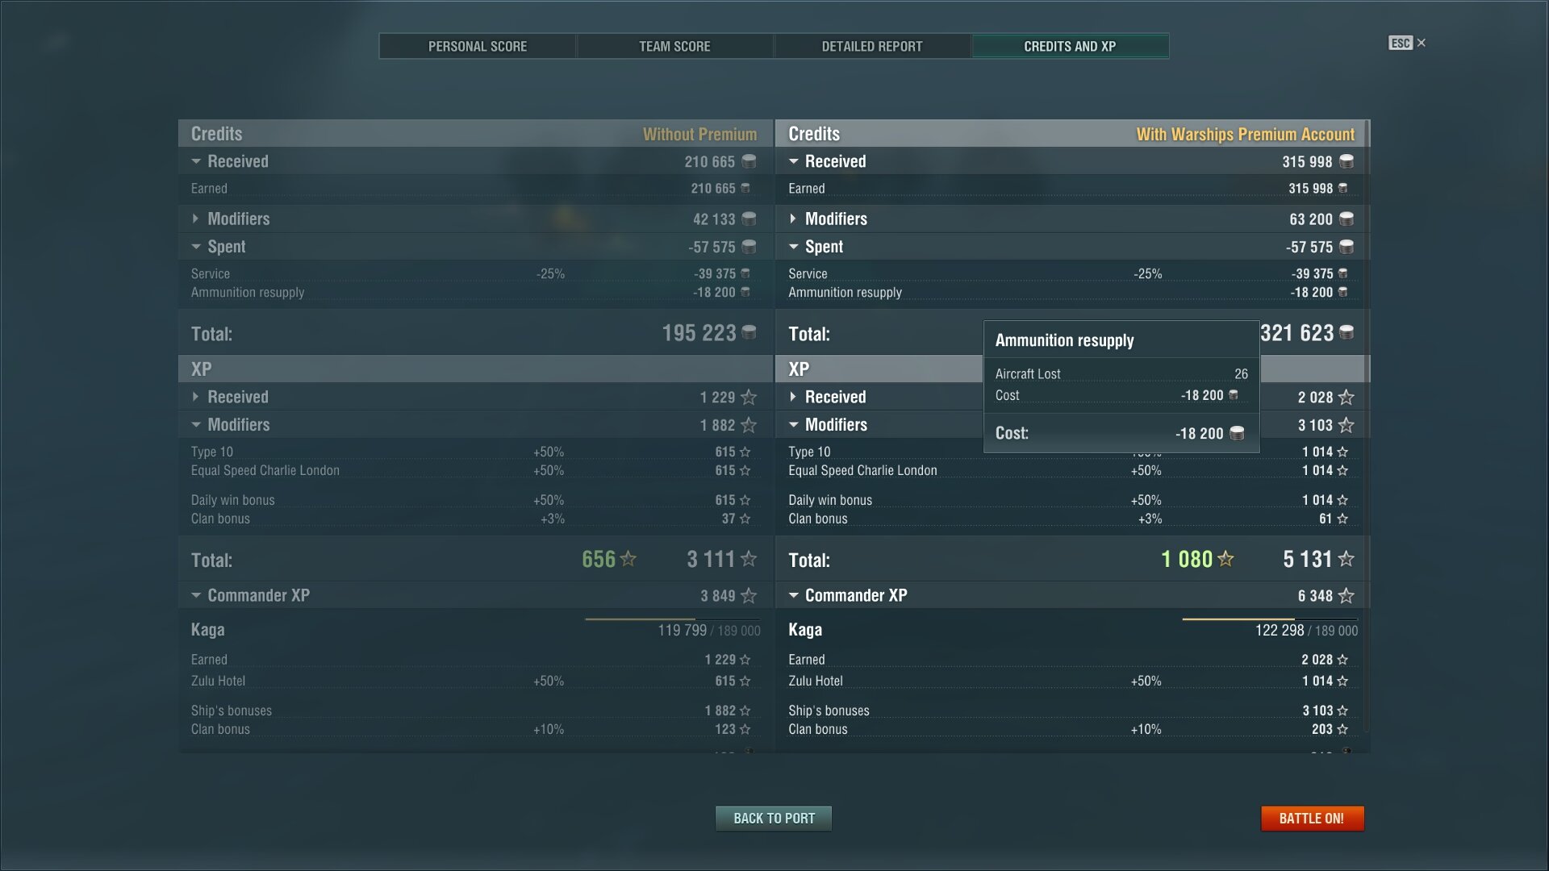
Task: Click the XP star icon beside 5 131 total
Action: [1346, 559]
